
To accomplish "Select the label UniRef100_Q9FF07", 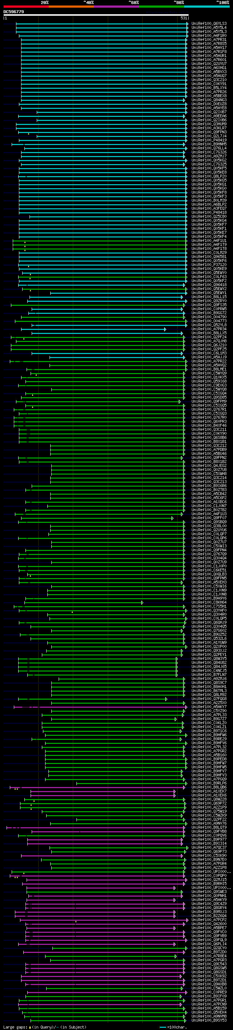I will click(x=209, y=518).
